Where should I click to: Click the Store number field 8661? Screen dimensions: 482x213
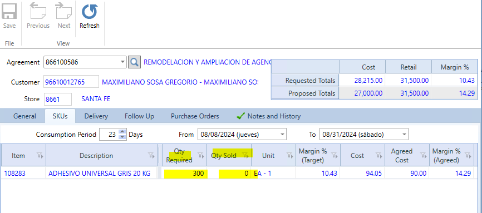58,99
